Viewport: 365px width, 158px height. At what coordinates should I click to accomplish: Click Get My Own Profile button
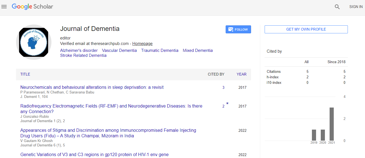(306, 29)
